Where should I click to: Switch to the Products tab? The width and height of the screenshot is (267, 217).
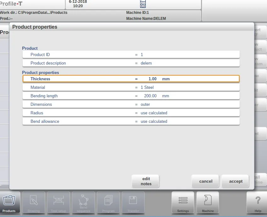click(x=9, y=203)
